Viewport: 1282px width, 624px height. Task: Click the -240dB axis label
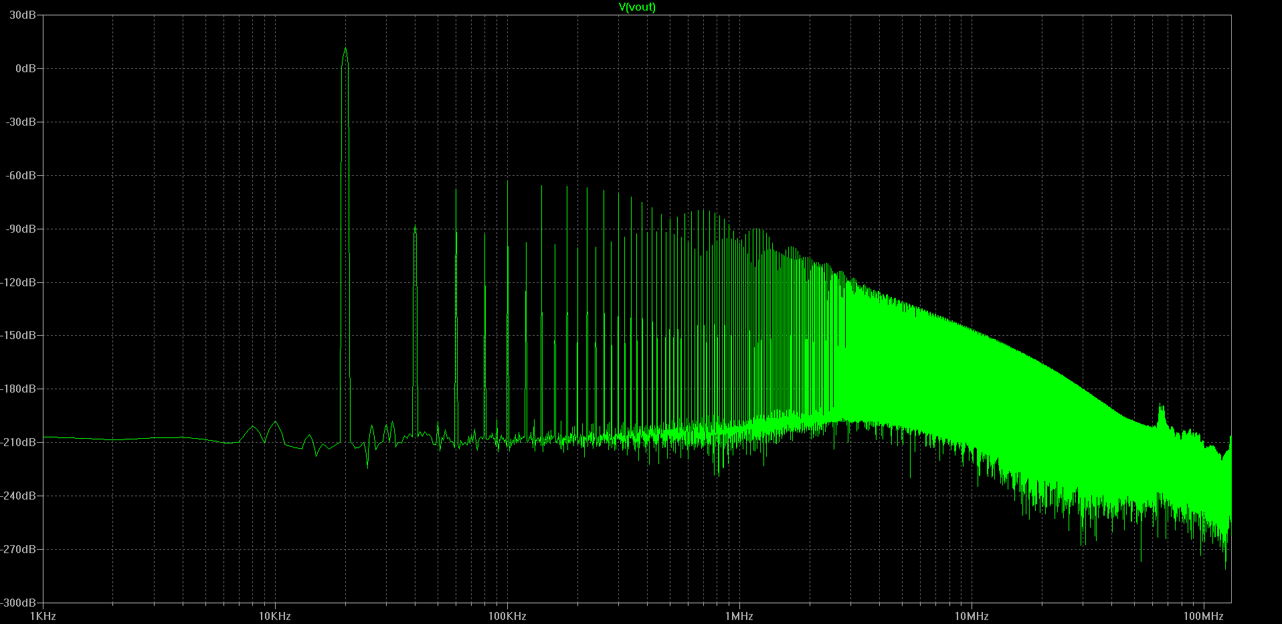(x=19, y=496)
